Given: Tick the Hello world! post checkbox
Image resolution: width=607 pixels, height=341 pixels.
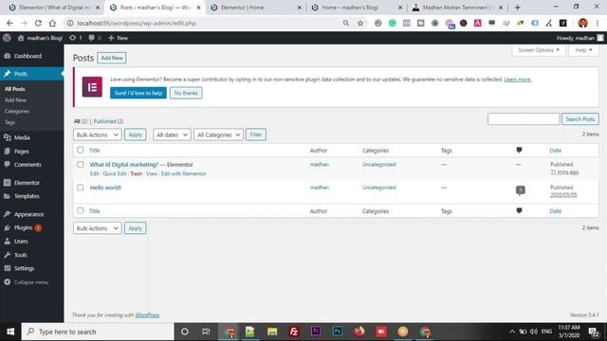Looking at the screenshot, I should pos(80,188).
